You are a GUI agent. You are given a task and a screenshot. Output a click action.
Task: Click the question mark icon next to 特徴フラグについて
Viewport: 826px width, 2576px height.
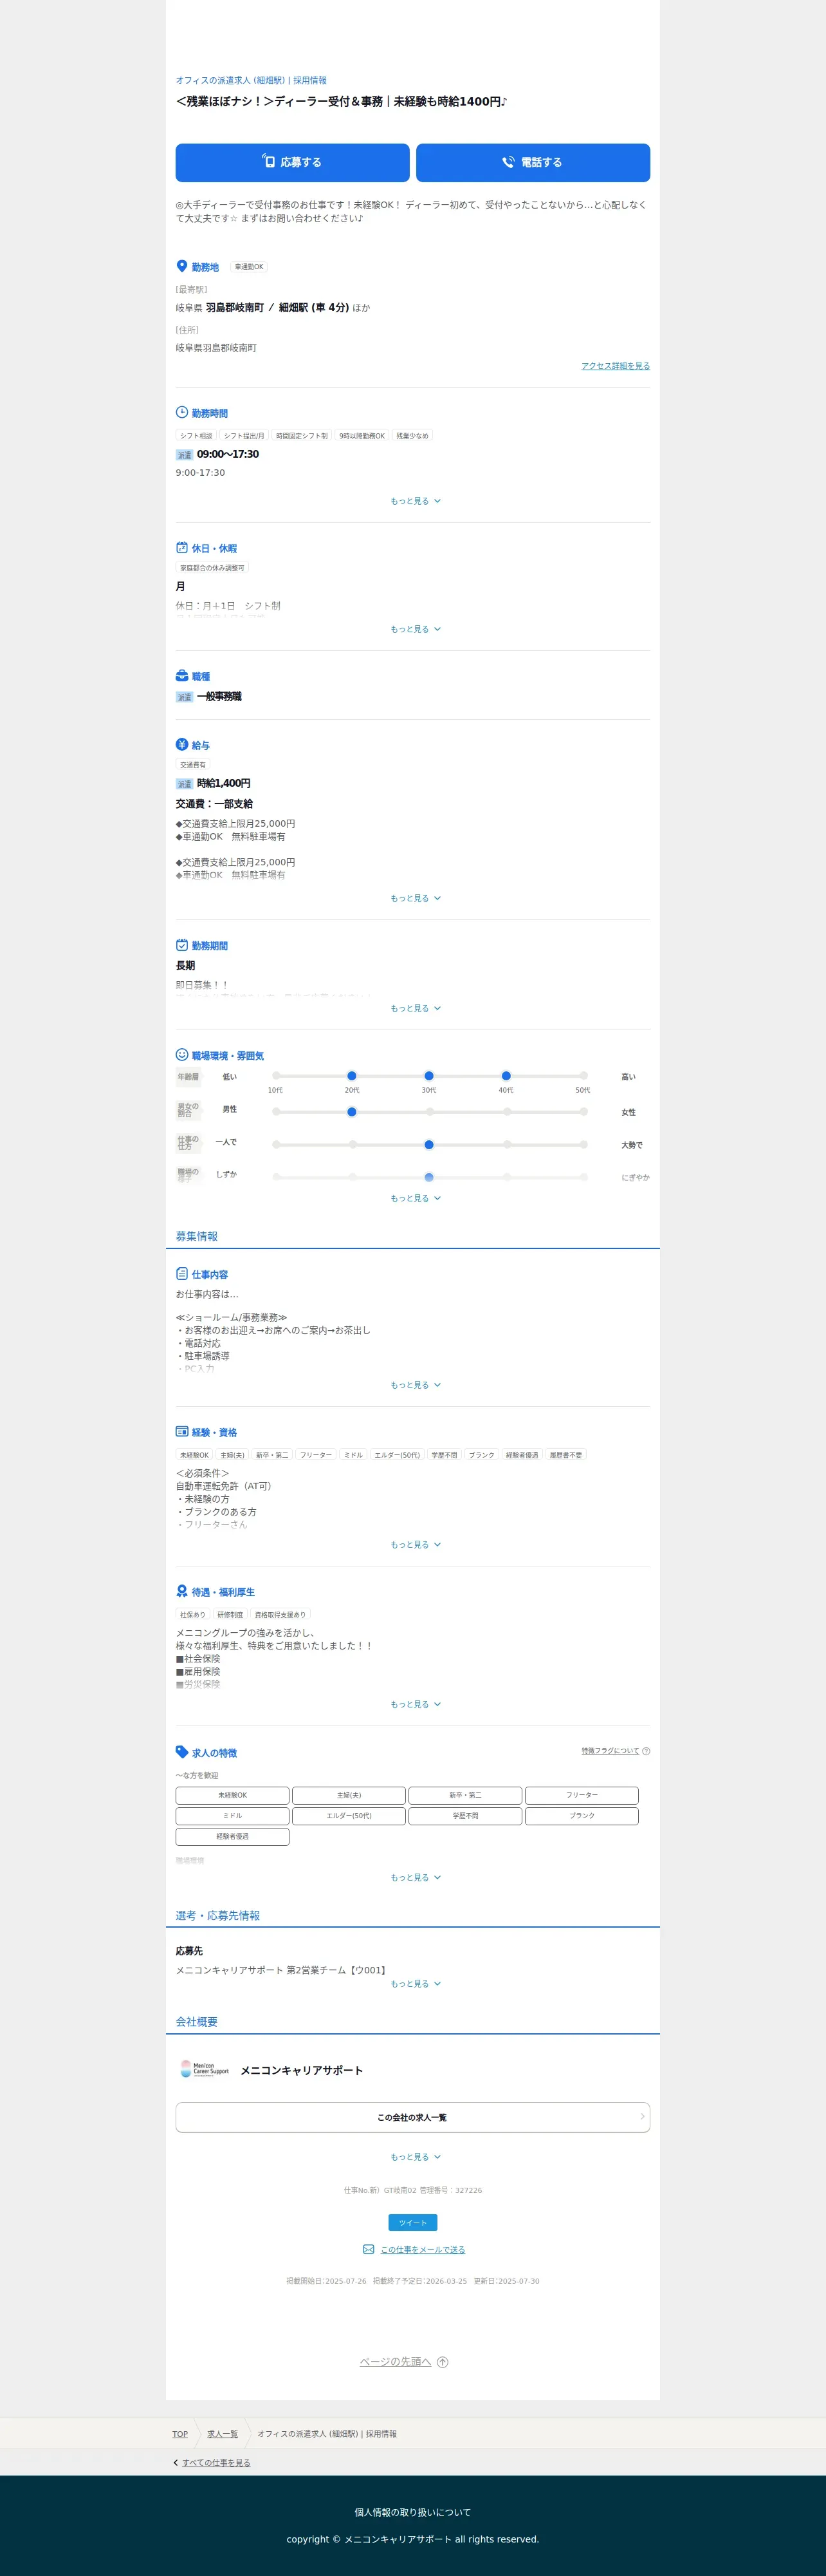click(647, 1751)
